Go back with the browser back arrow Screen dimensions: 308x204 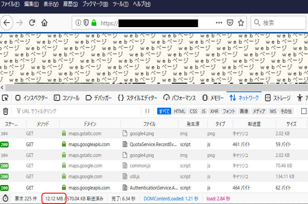click(6, 23)
